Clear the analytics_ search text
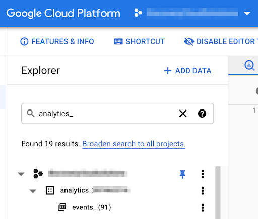This screenshot has width=258, height=219. [183, 114]
